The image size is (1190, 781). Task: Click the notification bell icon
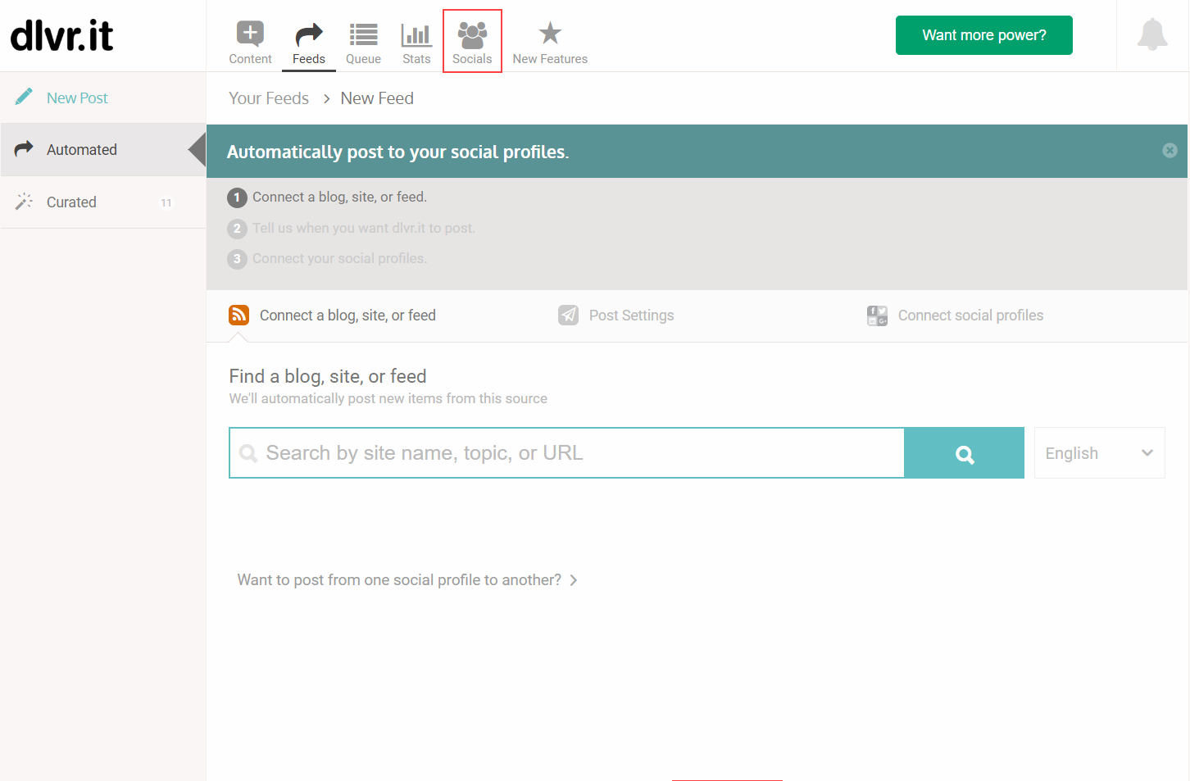coord(1152,34)
